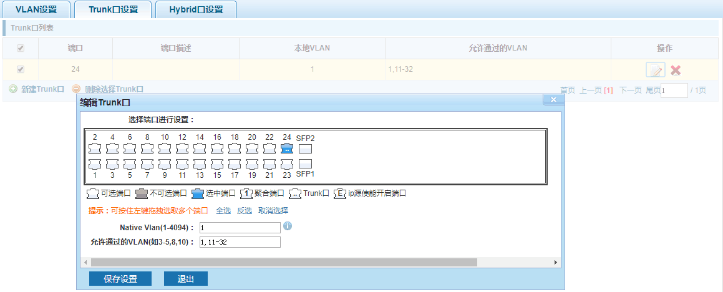Select port 11 in the port diagram
Image resolution: width=723 pixels, height=292 pixels.
[182, 164]
